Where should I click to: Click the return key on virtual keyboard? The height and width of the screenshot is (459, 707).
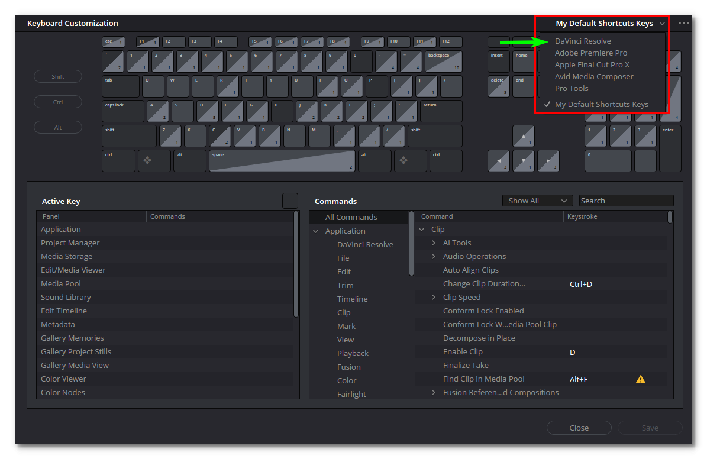[441, 111]
